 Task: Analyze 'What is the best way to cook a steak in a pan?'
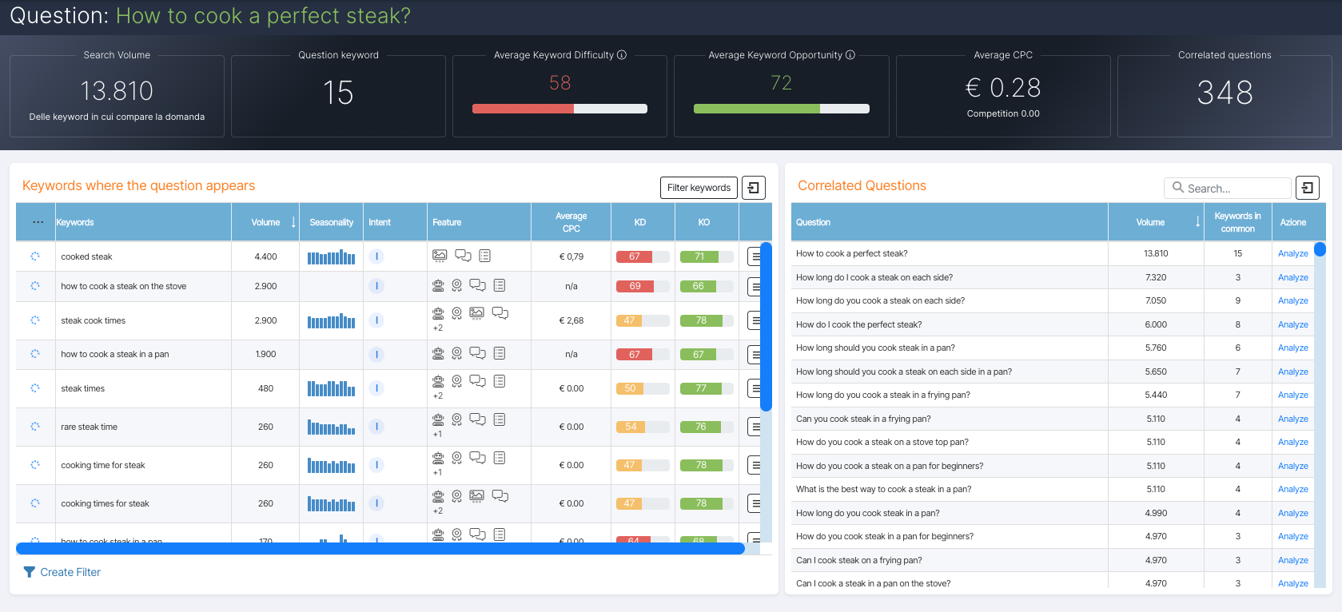coord(1292,489)
